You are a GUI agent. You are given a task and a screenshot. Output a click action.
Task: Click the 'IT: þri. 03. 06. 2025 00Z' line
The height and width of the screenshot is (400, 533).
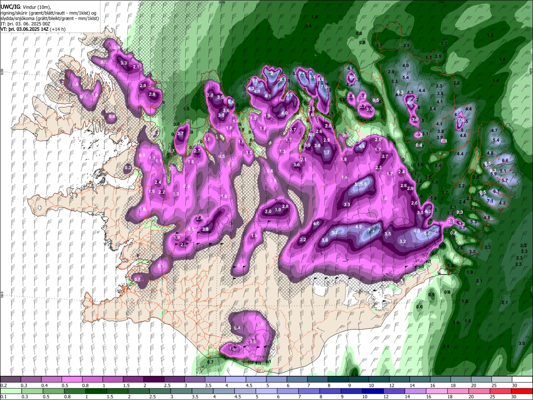point(25,24)
